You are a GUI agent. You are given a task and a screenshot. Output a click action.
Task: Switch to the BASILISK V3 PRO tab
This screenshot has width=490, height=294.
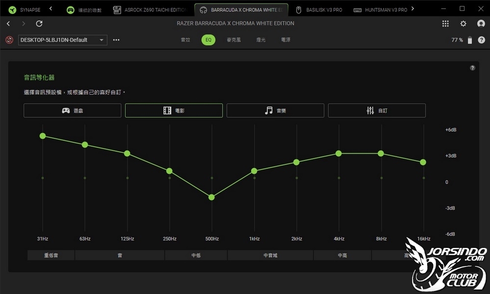click(x=319, y=10)
